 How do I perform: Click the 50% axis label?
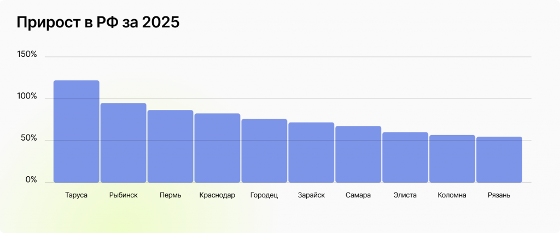tap(29, 139)
